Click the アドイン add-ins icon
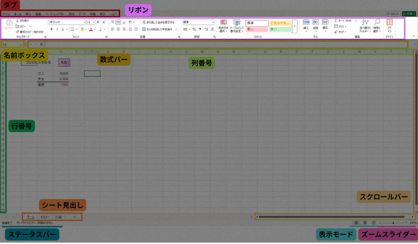This screenshot has width=418, height=244. [389, 22]
